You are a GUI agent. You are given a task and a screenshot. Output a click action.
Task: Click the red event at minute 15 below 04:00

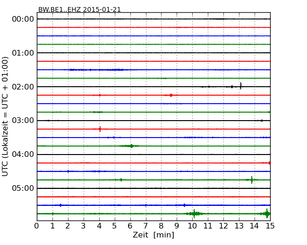(x=269, y=163)
